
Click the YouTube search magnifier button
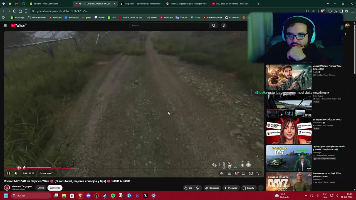pos(214,26)
